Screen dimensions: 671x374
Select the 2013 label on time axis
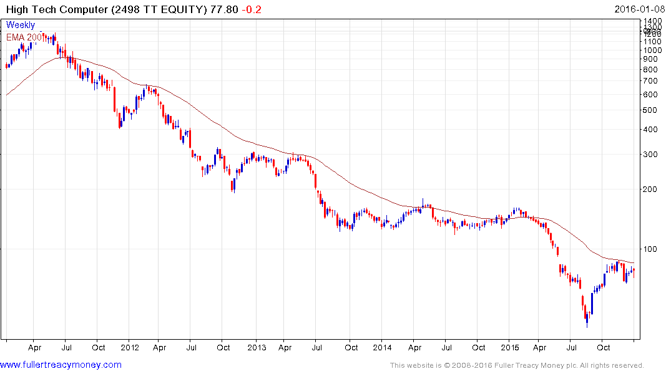[x=257, y=347]
